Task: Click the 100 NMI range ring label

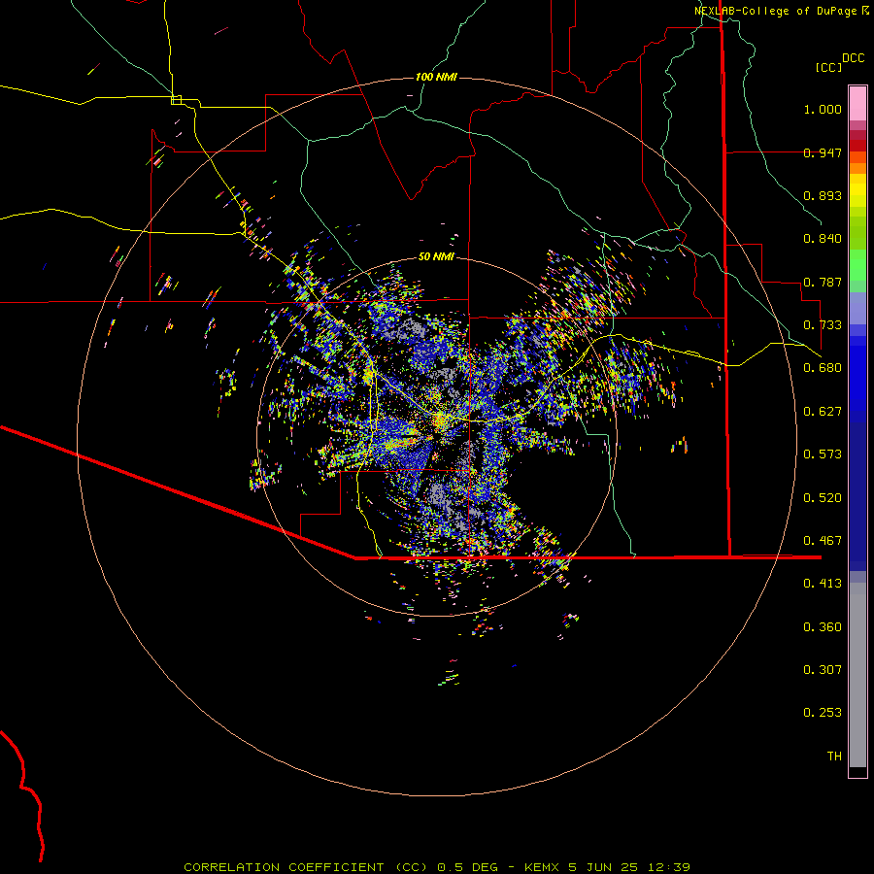Action: [x=436, y=77]
